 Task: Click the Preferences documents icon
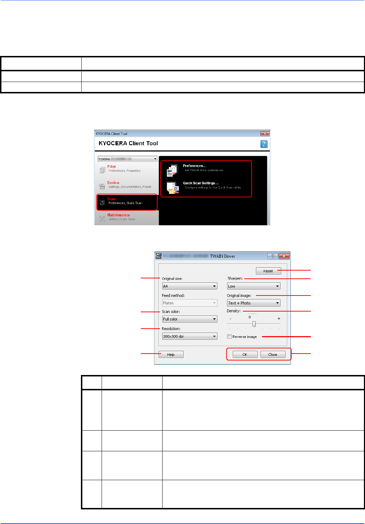coord(172,170)
